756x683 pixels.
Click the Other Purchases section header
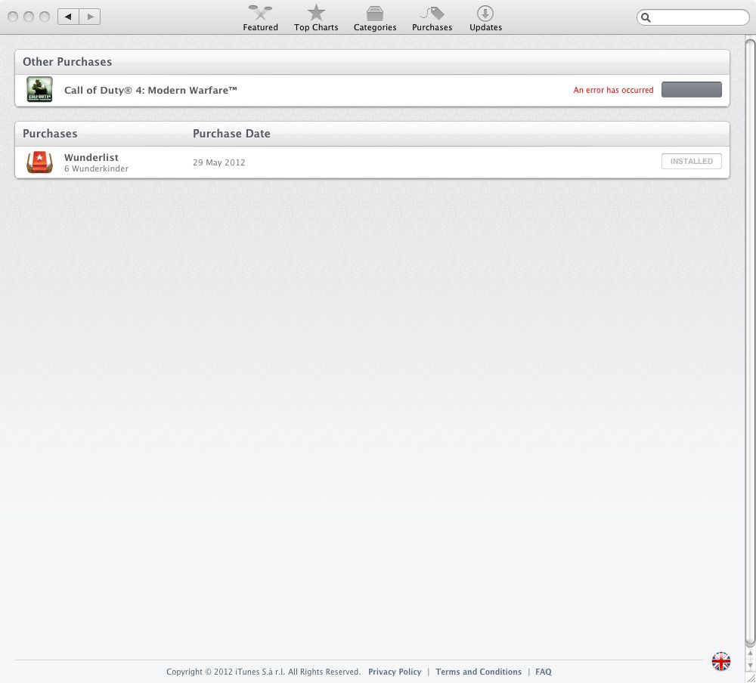point(67,62)
